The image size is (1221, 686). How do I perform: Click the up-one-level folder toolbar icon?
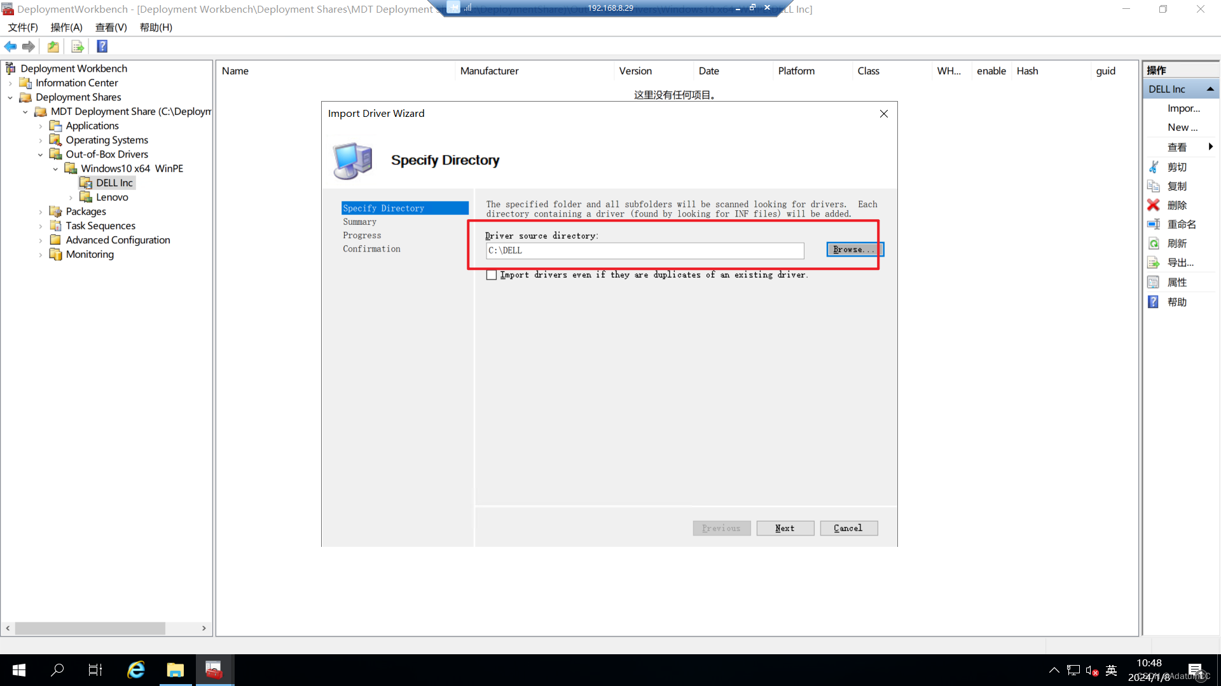[x=53, y=46]
